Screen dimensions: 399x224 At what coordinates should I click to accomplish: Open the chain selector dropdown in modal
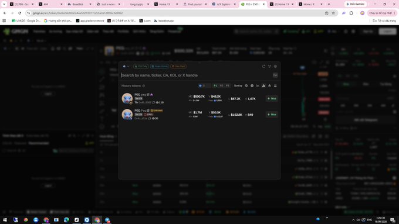coord(126,67)
